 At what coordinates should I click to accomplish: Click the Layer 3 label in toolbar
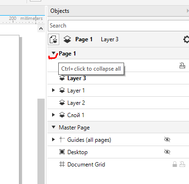(109, 39)
